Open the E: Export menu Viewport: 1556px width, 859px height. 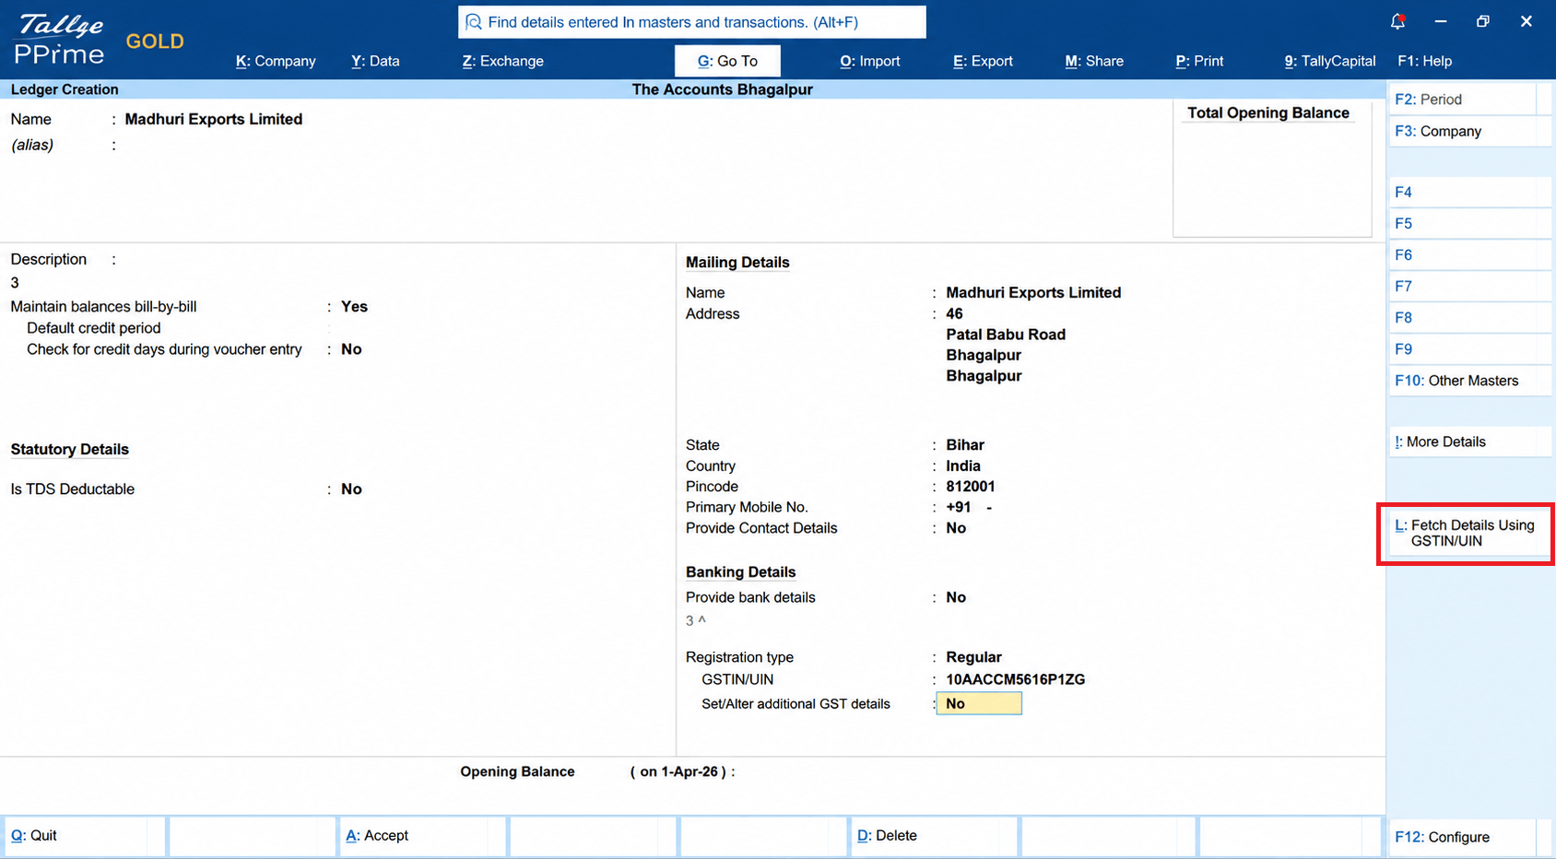(983, 61)
